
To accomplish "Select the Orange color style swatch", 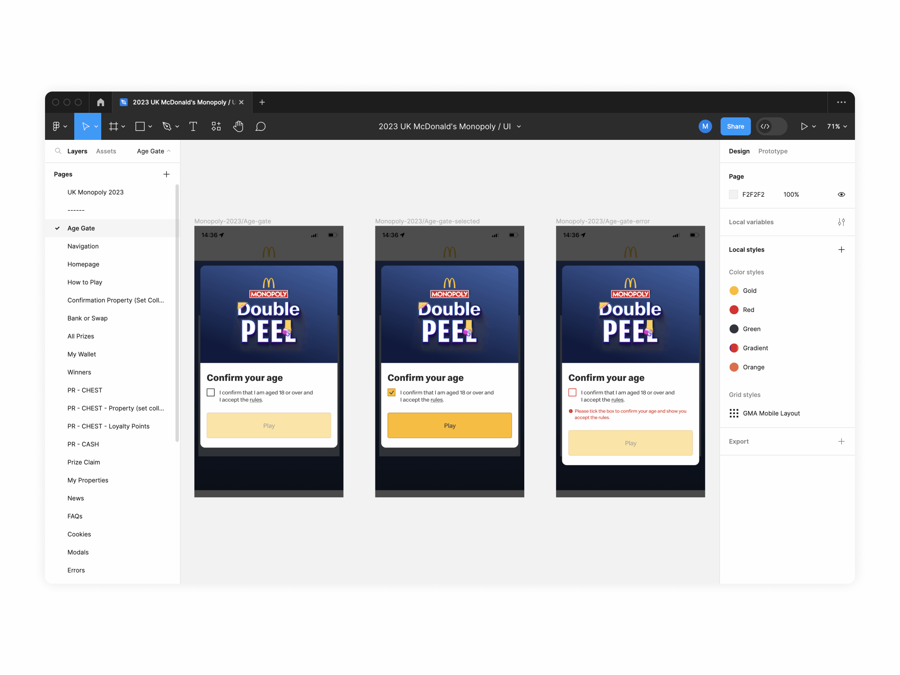I will pos(733,367).
